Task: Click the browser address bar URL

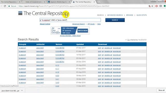Action: coord(64,6)
